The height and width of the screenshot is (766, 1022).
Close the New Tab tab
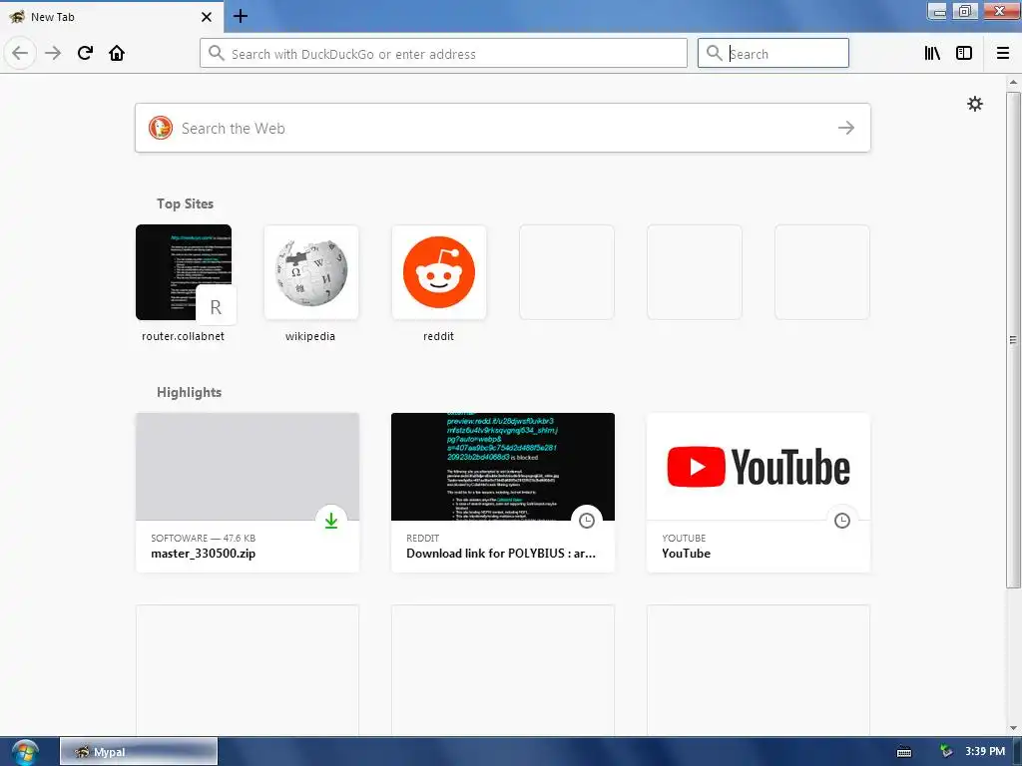(x=207, y=17)
